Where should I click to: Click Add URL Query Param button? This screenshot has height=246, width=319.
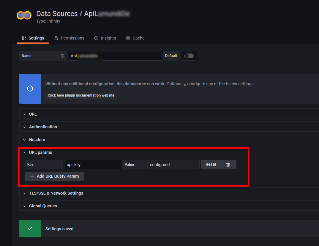tap(54, 176)
